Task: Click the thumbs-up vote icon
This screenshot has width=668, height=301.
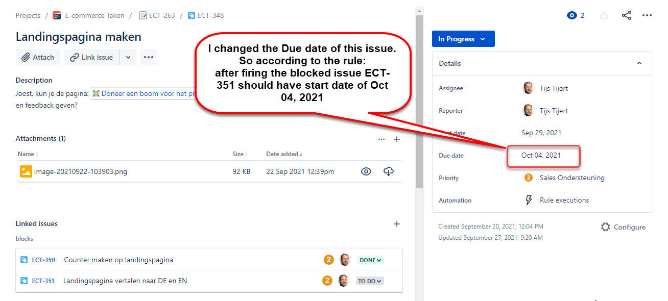Action: pyautogui.click(x=605, y=15)
